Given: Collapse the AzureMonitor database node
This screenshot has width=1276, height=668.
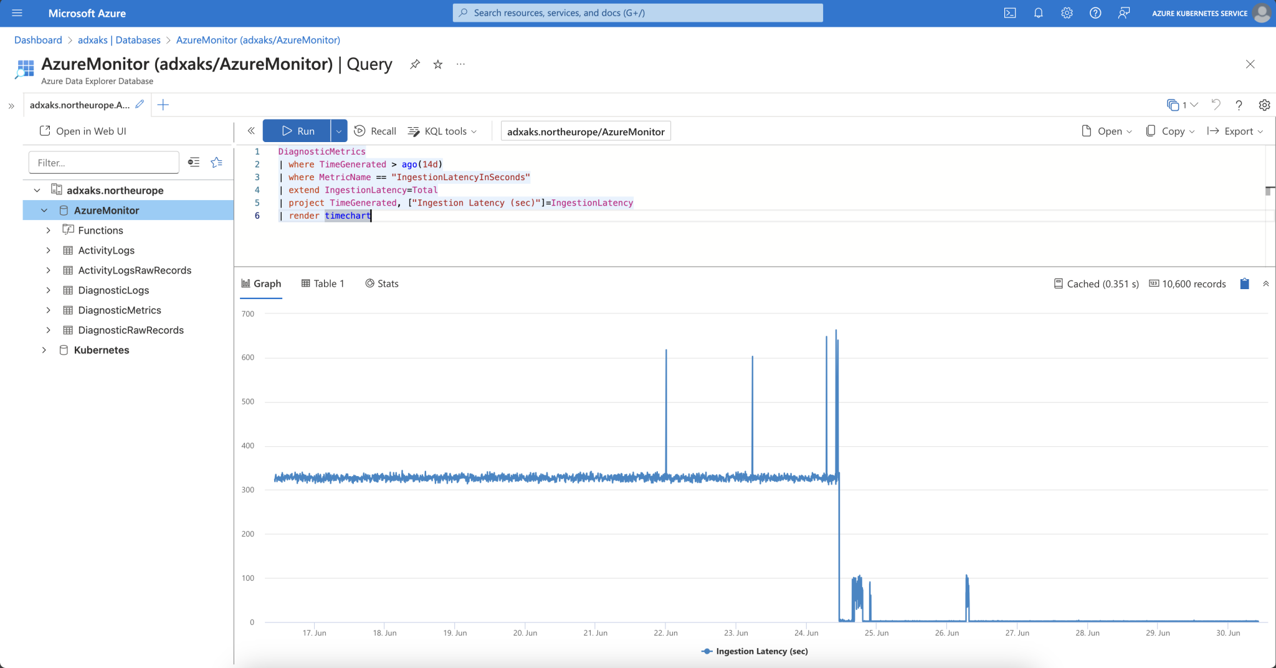Looking at the screenshot, I should [x=44, y=210].
